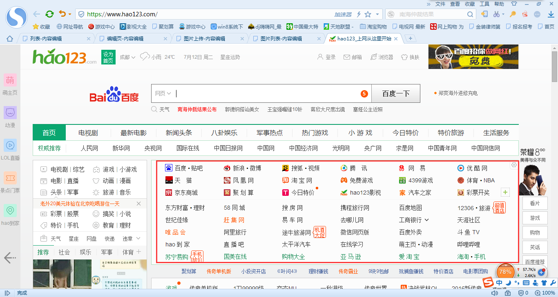Open the 文件 menu
The width and height of the screenshot is (558, 297).
pos(440,4)
